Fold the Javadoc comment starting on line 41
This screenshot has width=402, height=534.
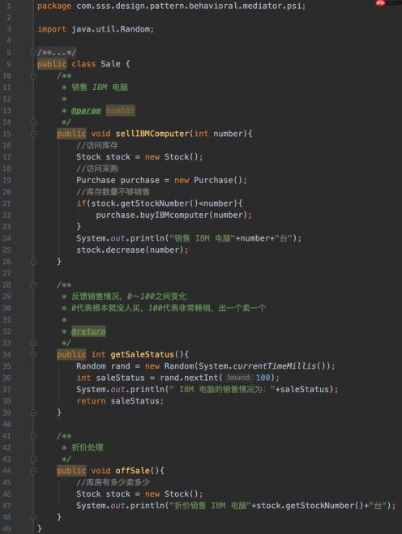(33, 436)
